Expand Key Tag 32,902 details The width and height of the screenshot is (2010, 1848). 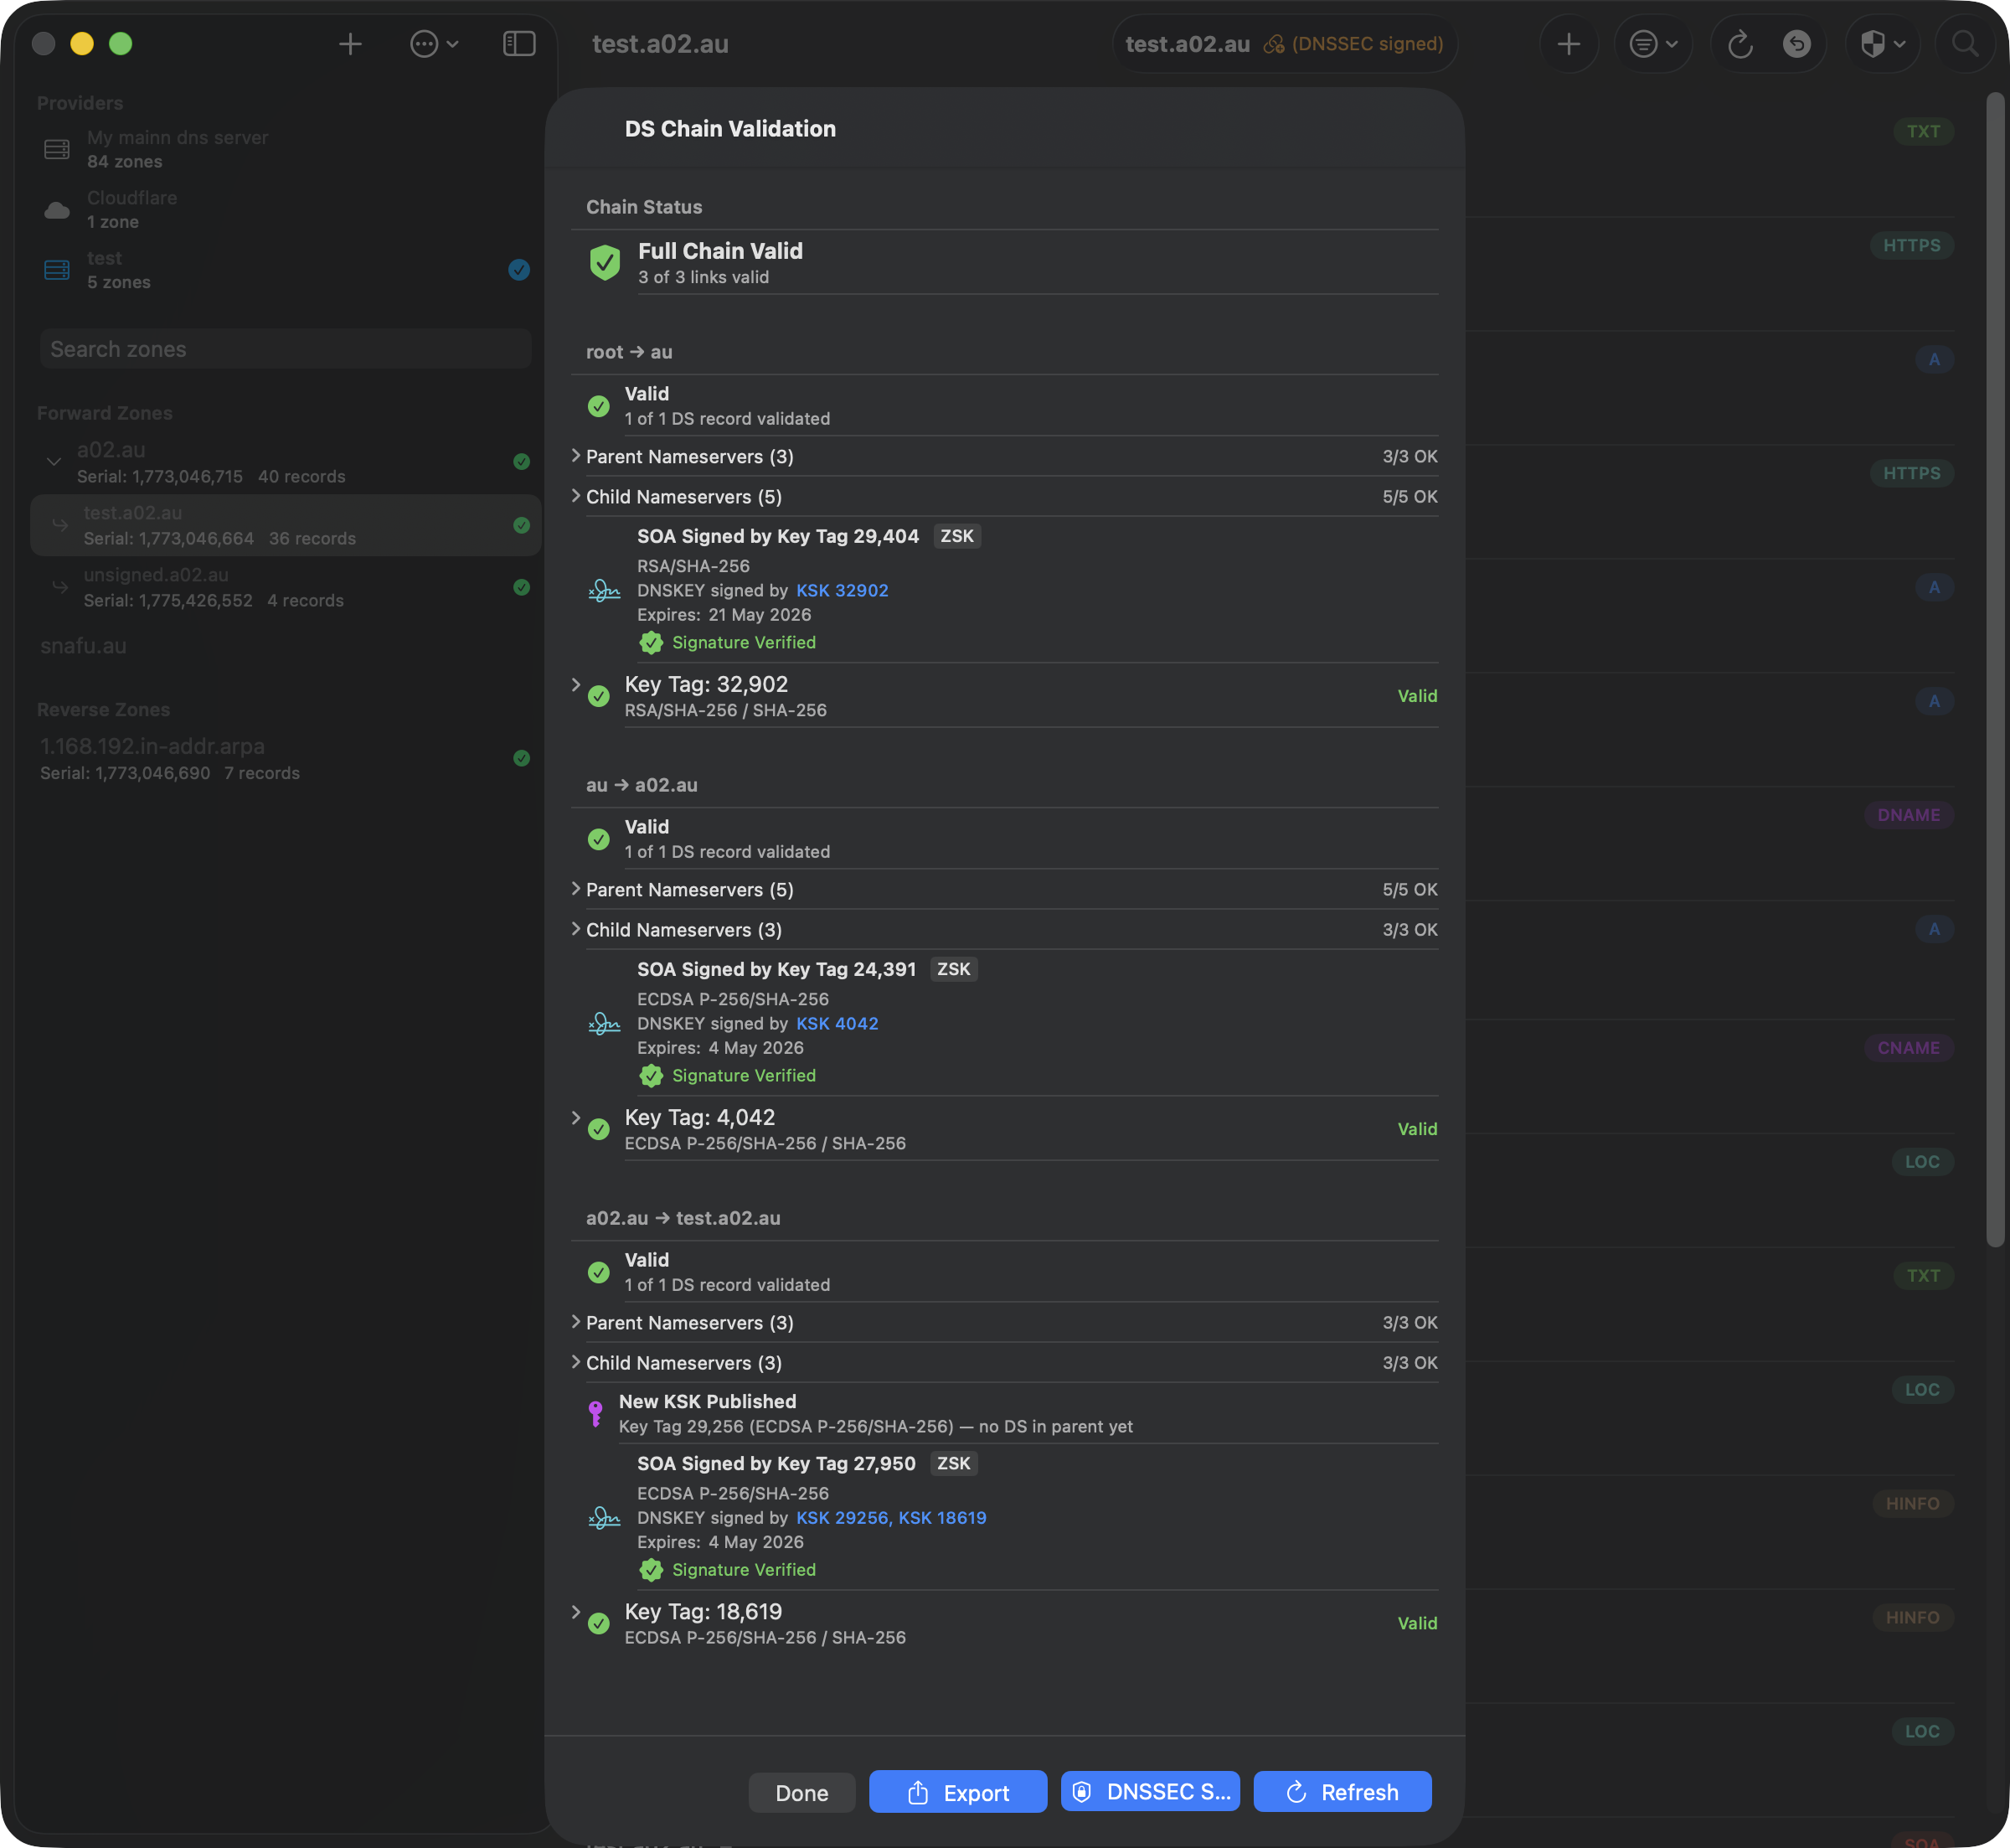tap(575, 685)
